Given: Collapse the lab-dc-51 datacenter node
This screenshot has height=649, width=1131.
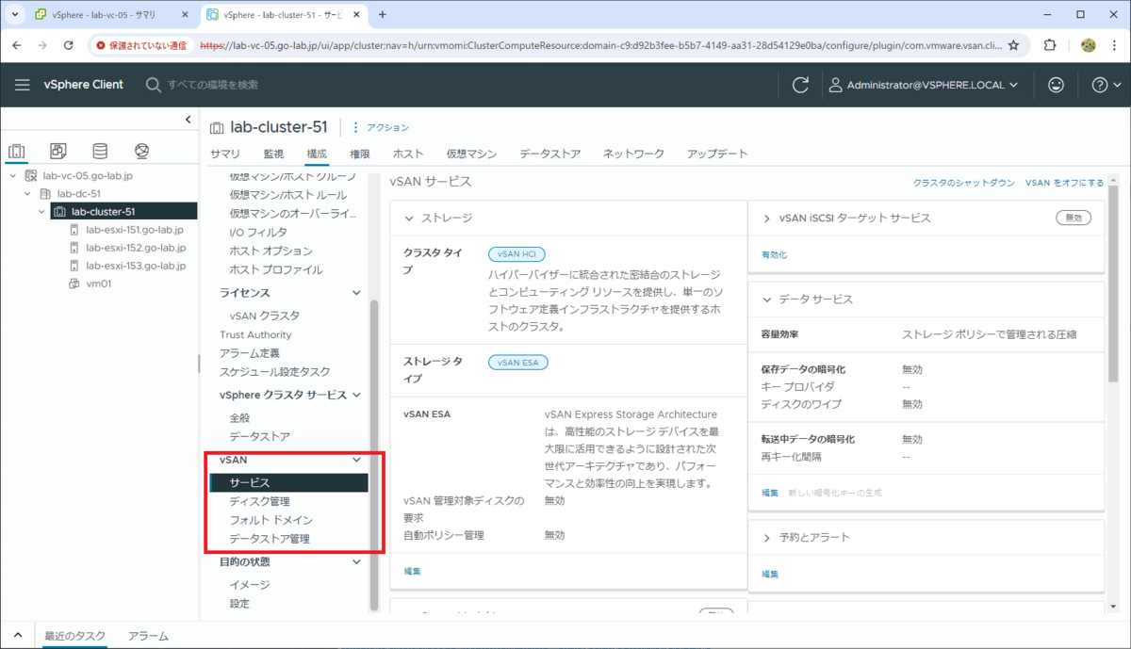Looking at the screenshot, I should coord(27,194).
